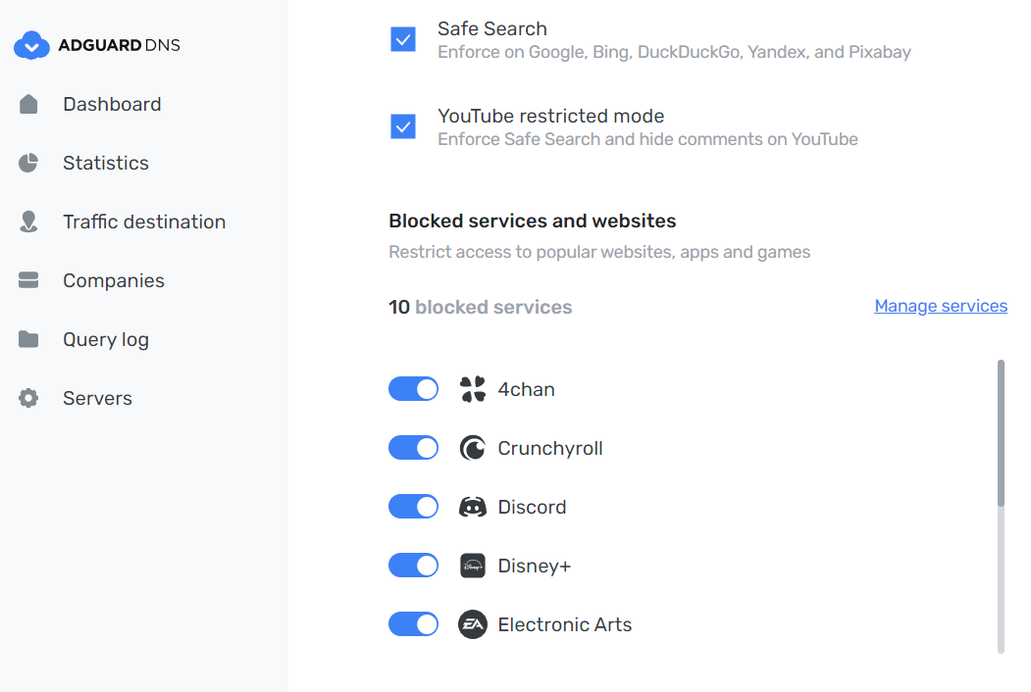This screenshot has height=692, width=1031.
Task: Open Statistics via its pie chart icon
Action: click(28, 163)
